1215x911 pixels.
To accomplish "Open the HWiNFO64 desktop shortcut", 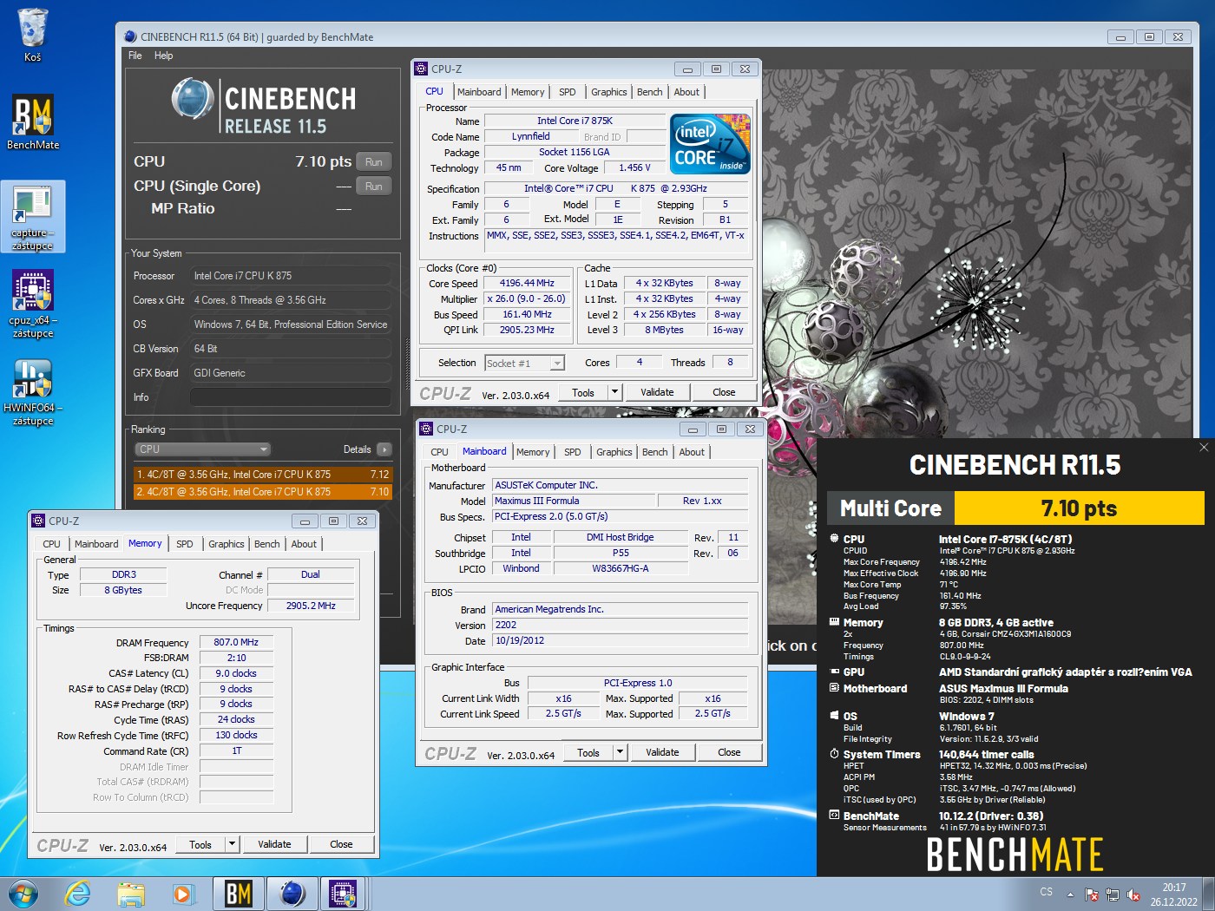I will pyautogui.click(x=33, y=392).
